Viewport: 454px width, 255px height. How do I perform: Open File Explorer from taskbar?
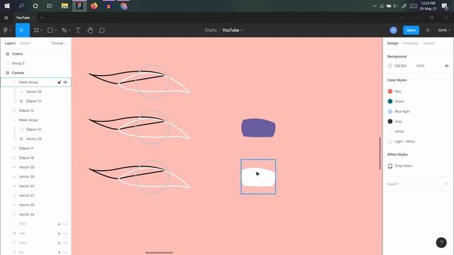65,6
